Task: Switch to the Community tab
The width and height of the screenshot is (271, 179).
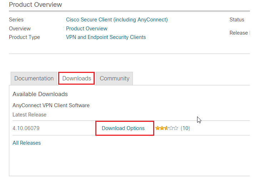Action: click(x=114, y=79)
